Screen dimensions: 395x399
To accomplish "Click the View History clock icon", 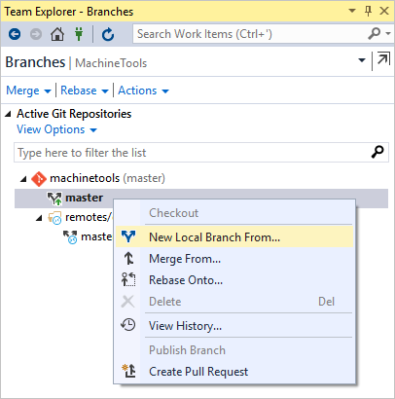I will 128,325.
